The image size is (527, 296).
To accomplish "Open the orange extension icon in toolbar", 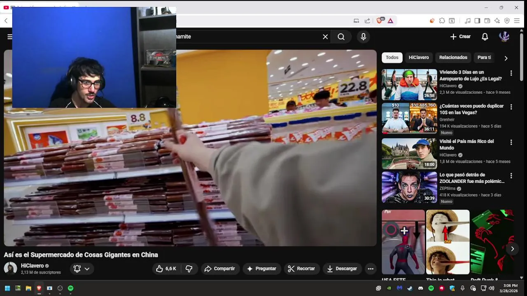I will 432,21.
